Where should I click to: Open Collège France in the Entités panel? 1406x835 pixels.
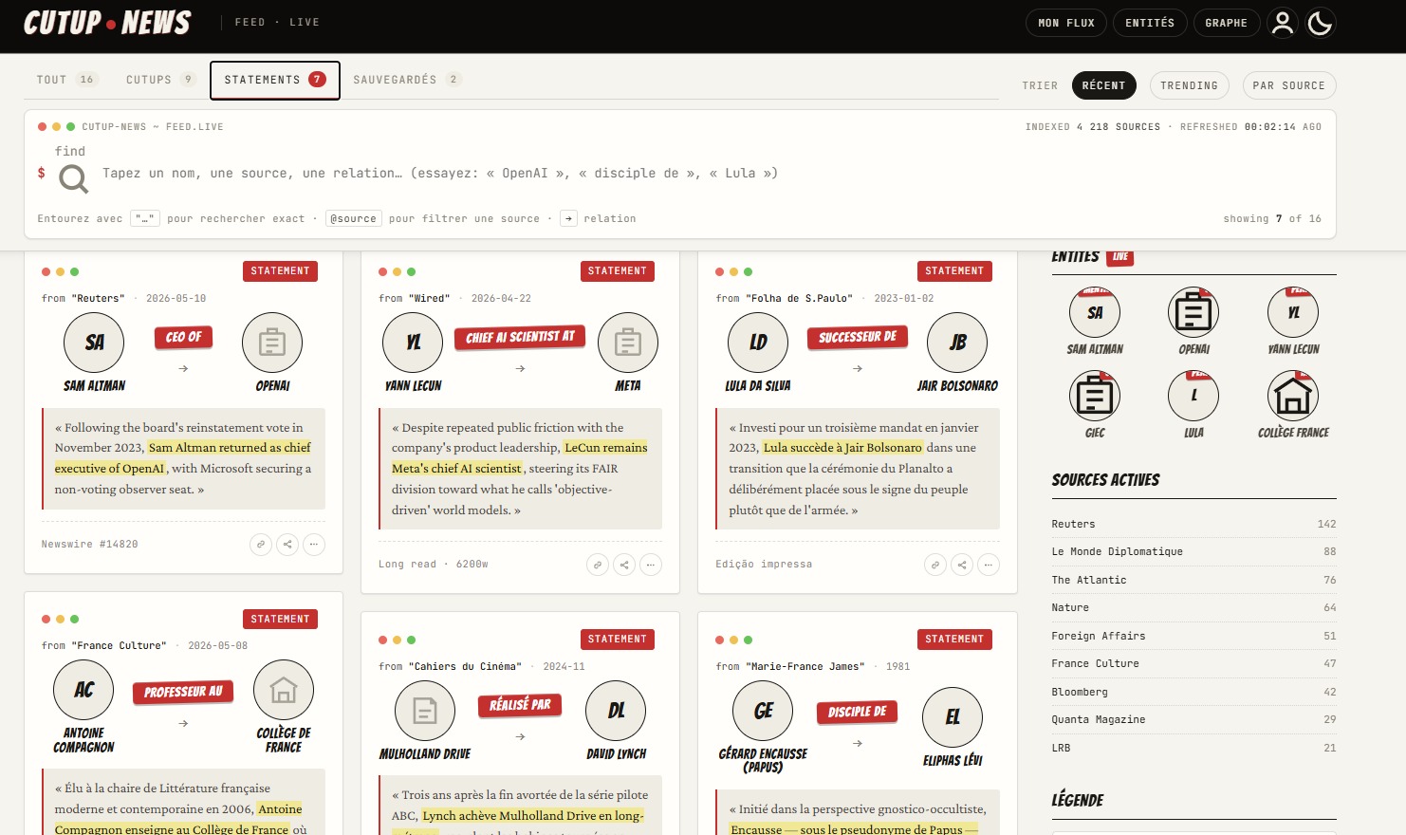pos(1293,405)
